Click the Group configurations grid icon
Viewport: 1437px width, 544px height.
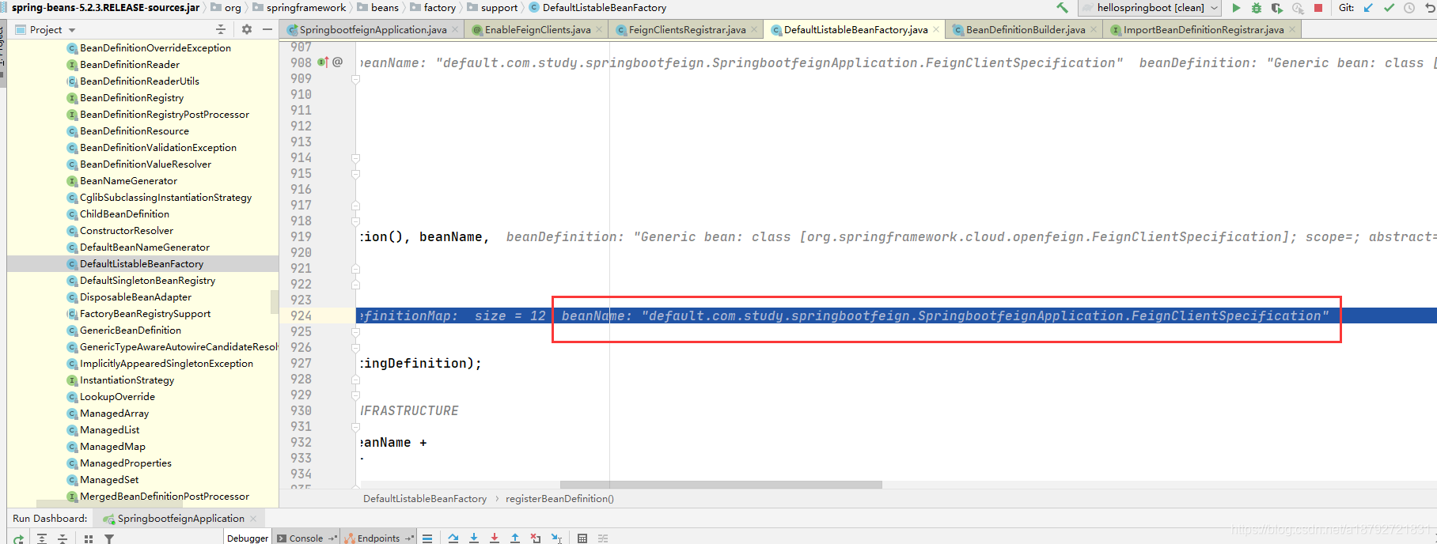(x=89, y=538)
